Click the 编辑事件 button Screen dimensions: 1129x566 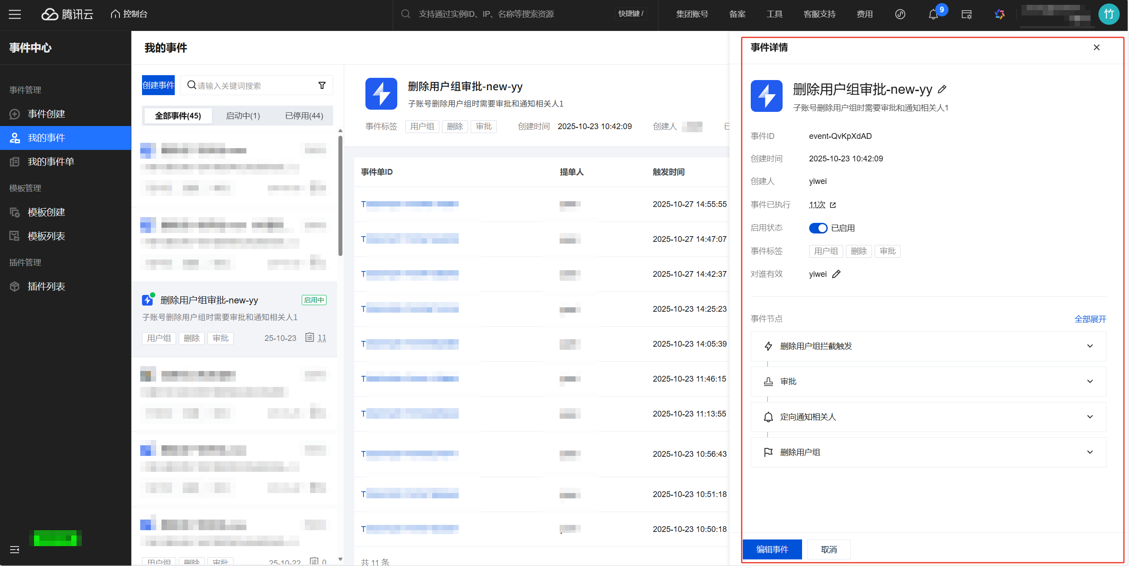coord(772,549)
